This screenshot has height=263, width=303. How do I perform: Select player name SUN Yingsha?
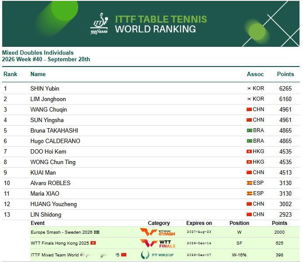pyautogui.click(x=47, y=120)
